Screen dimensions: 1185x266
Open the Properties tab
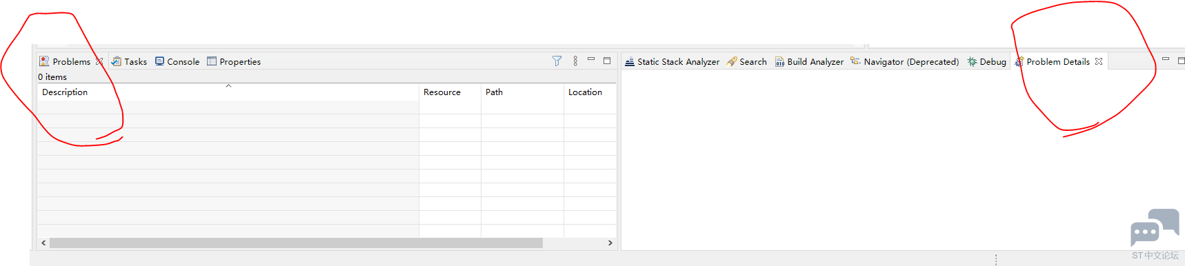tap(234, 61)
